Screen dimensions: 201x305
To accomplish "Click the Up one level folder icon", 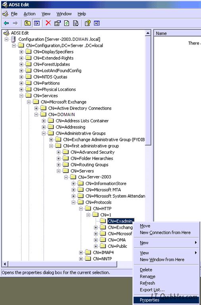I will (x=27, y=23).
